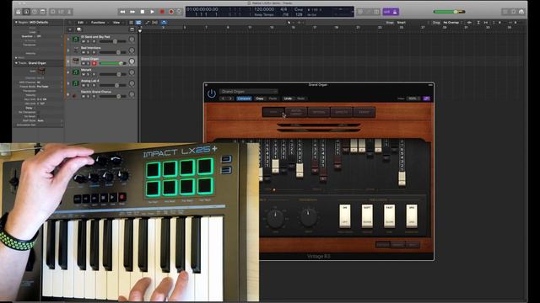Open the View menu in Tracks area
Image resolution: width=540 pixels, height=303 pixels.
pos(116,23)
